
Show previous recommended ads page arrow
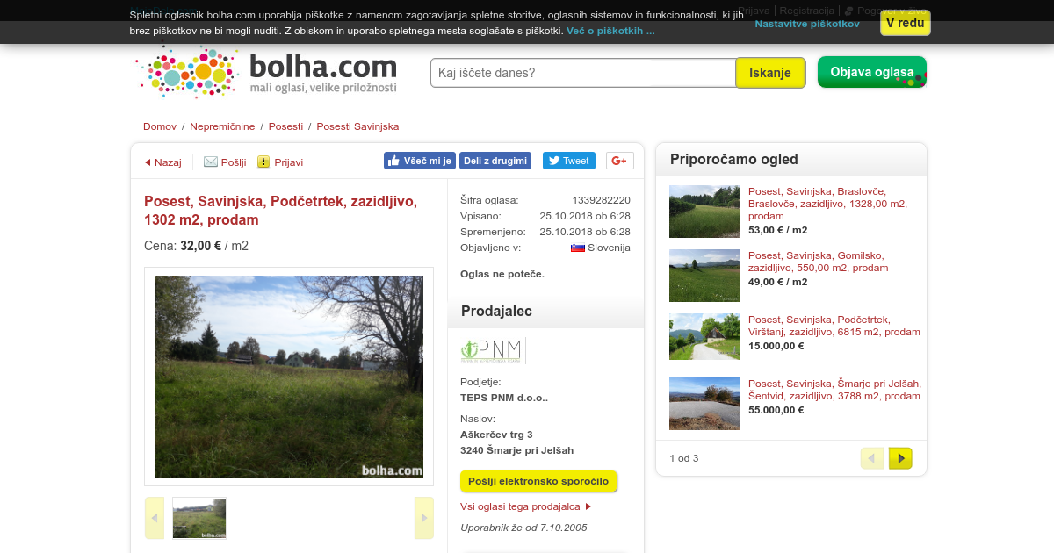(872, 458)
